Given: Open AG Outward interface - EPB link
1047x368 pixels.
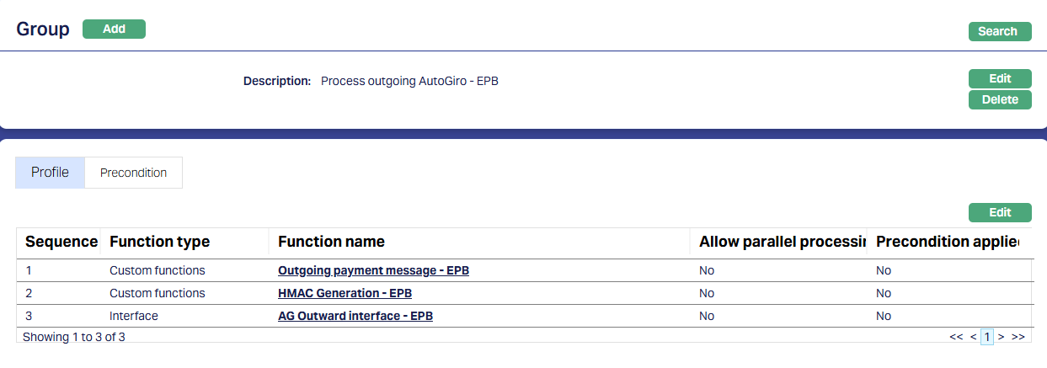Looking at the screenshot, I should tap(355, 317).
